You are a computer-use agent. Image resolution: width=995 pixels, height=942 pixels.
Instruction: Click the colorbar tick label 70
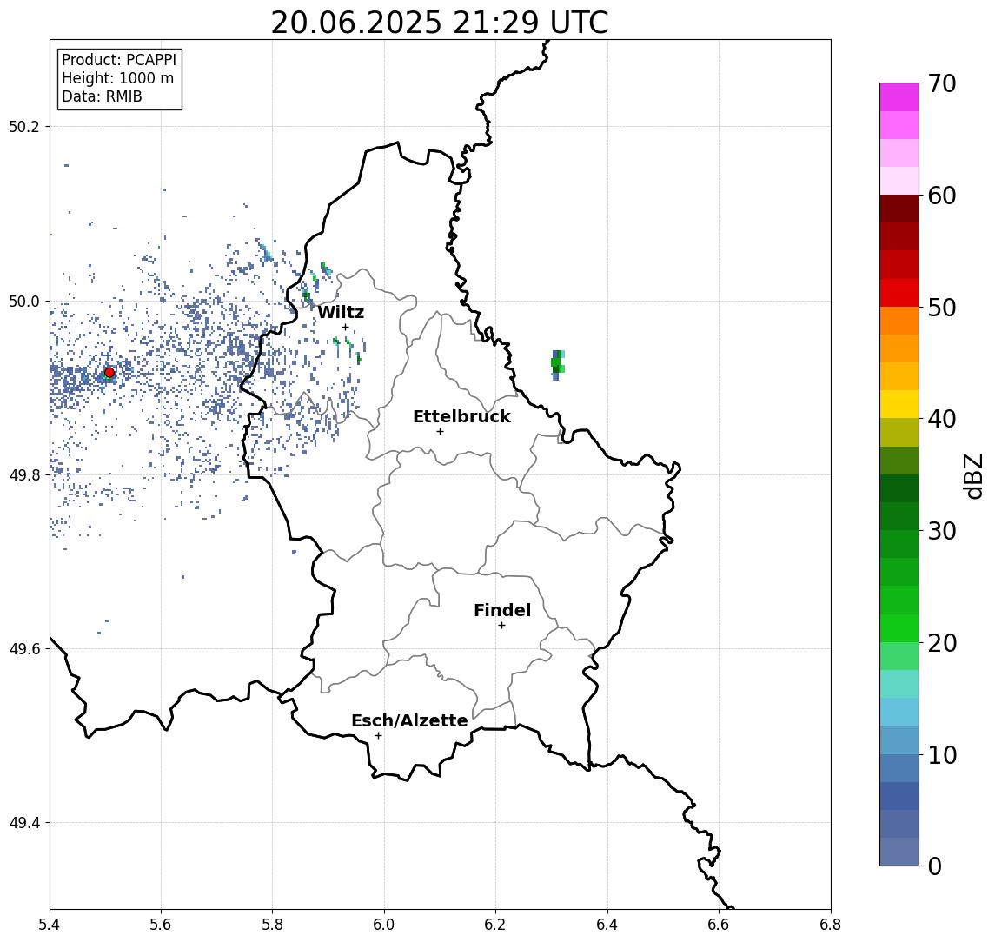942,83
